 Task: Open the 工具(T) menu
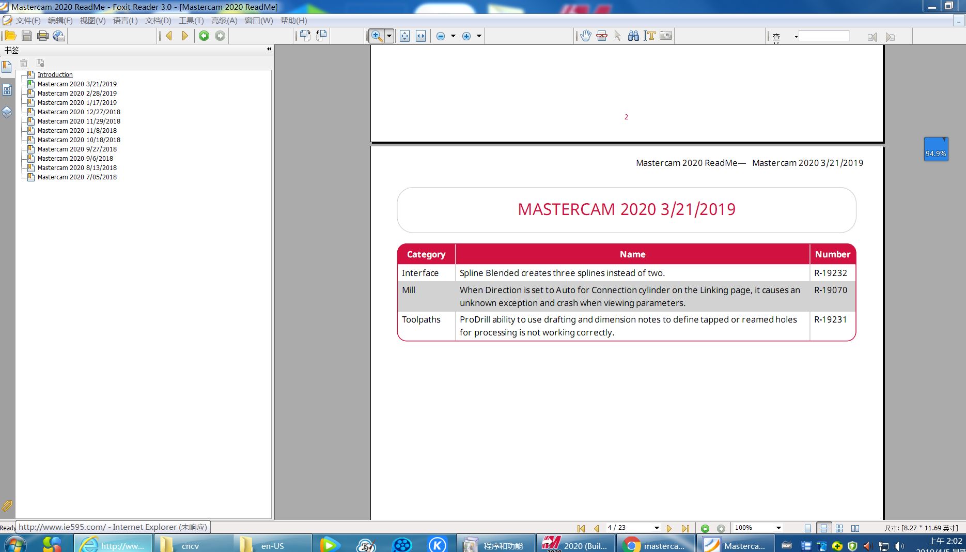pyautogui.click(x=191, y=21)
